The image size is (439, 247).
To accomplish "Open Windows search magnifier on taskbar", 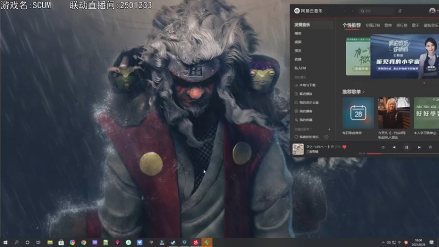I will (x=16, y=242).
